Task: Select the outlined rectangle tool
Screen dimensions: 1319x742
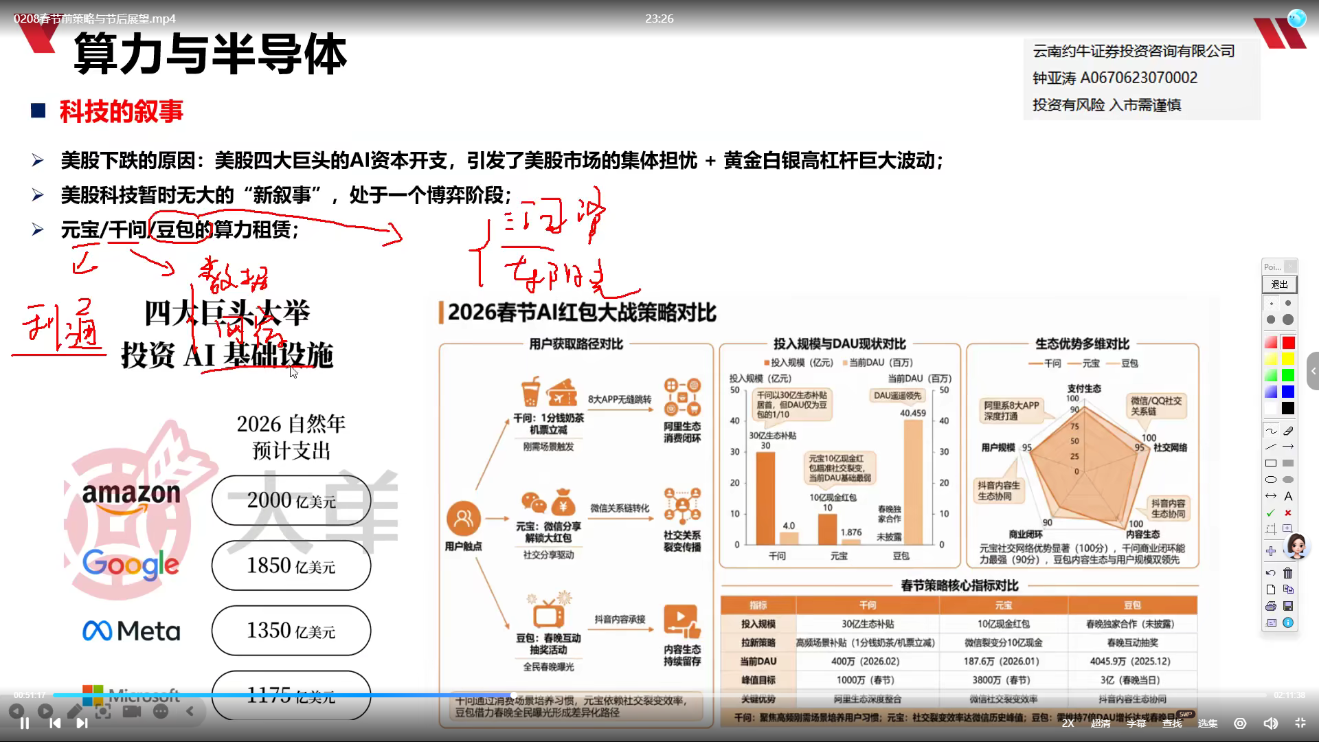Action: [1271, 463]
